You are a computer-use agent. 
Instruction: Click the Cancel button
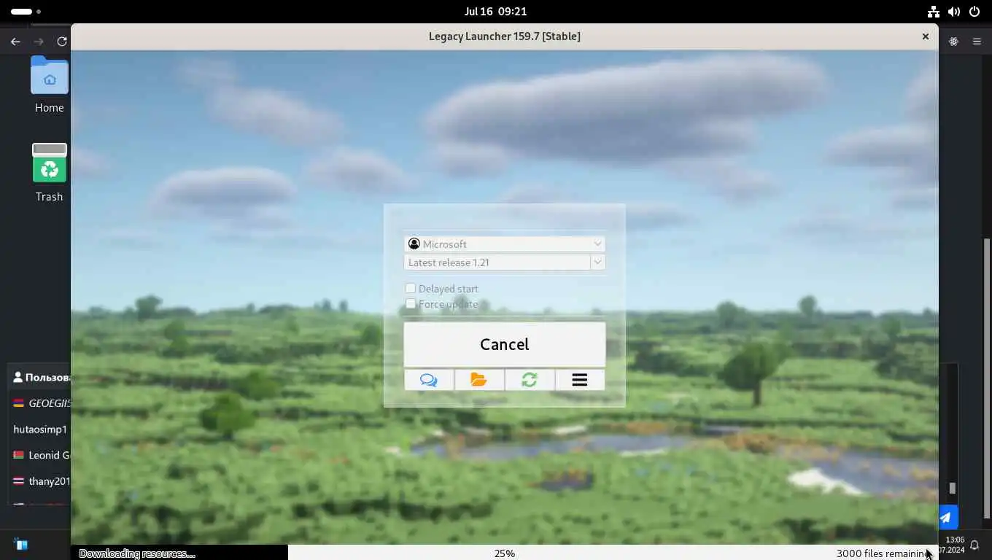[x=505, y=344]
